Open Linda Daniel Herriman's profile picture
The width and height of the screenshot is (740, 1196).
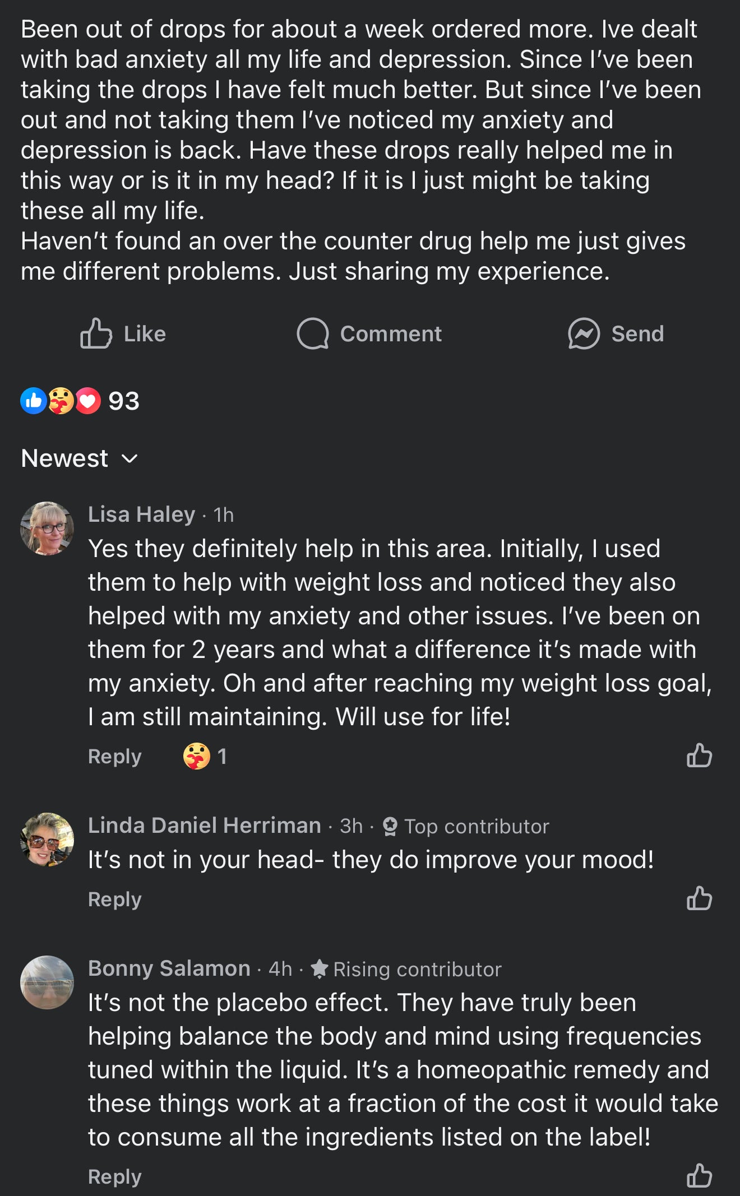[47, 840]
